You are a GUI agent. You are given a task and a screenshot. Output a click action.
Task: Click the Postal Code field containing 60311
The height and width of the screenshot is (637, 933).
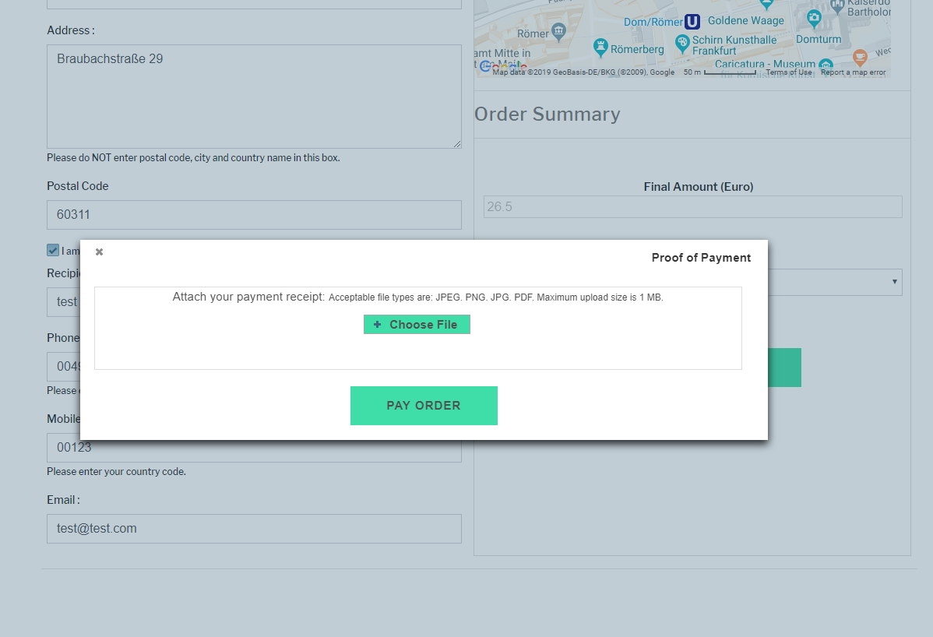pyautogui.click(x=254, y=215)
